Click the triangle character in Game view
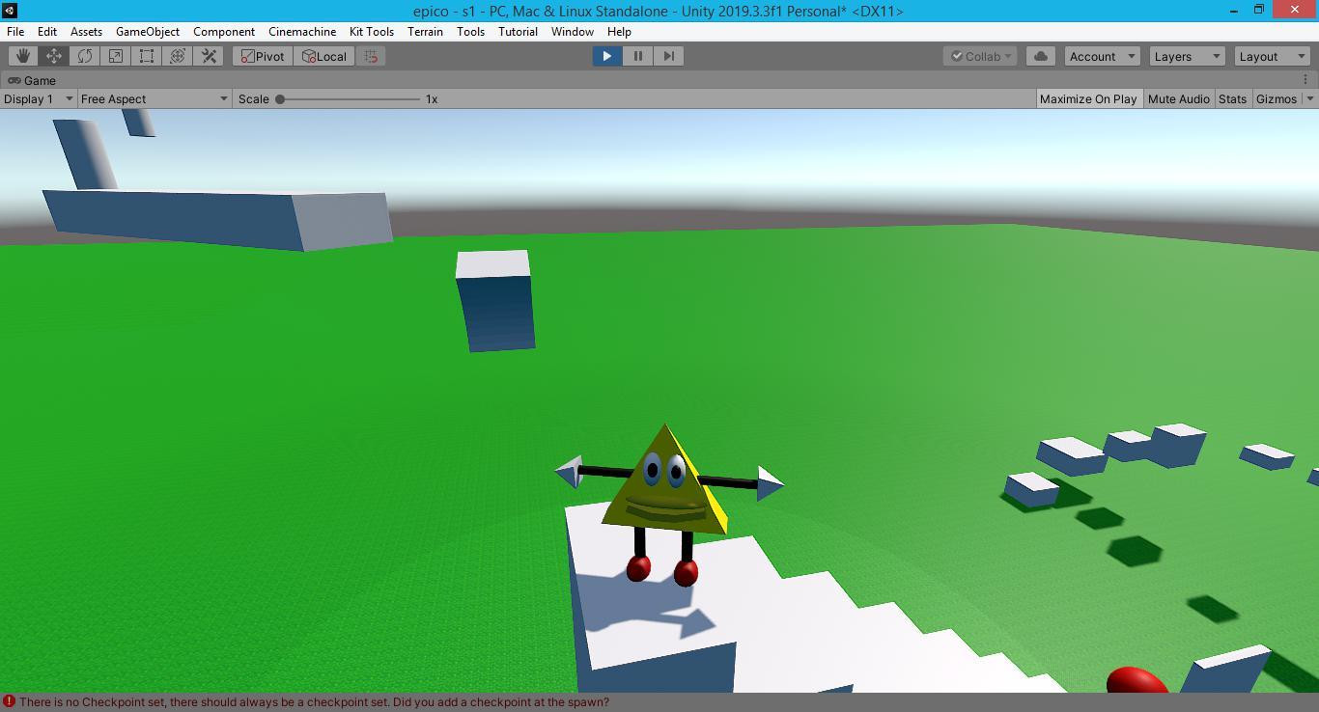 pyautogui.click(x=667, y=505)
